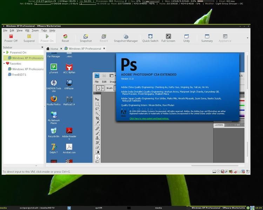Screen dimensions: 263x210
Task: Open the VMware Help menu
Action: 52,30
